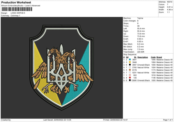
Task: Click the Created By footer label
Action: pos(6,120)
